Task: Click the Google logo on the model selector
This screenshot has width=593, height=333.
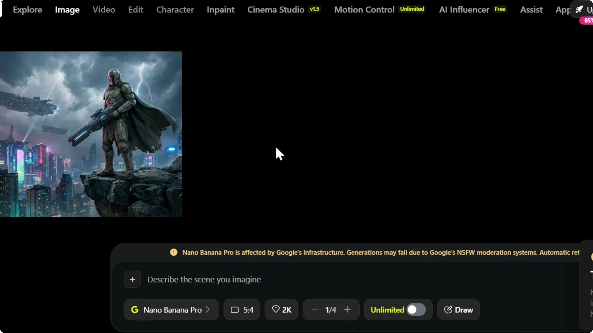Action: pos(135,310)
